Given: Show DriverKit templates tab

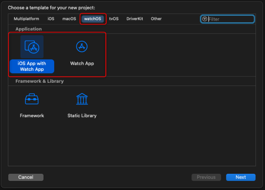Looking at the screenshot, I should click(x=134, y=19).
